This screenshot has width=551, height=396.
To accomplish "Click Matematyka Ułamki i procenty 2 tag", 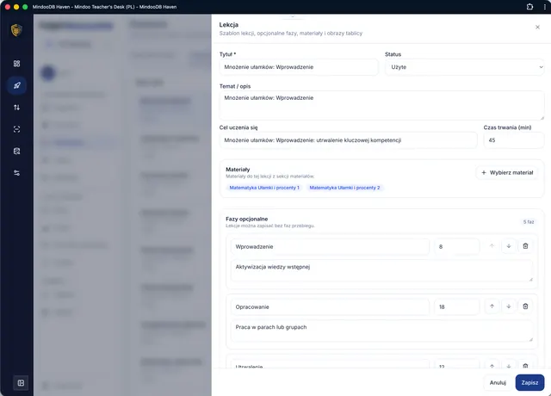I will click(x=344, y=188).
